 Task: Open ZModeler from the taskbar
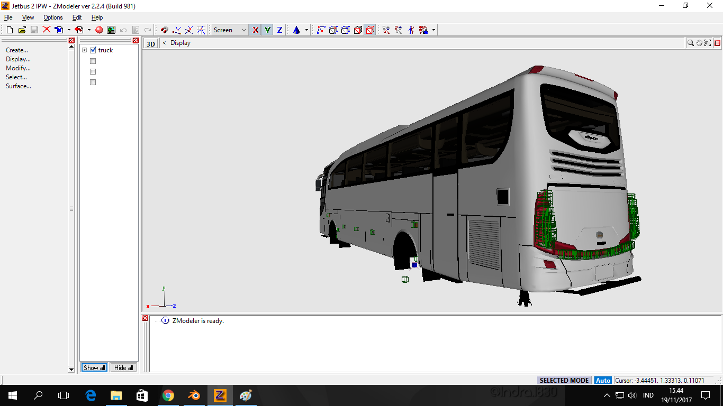coord(220,395)
